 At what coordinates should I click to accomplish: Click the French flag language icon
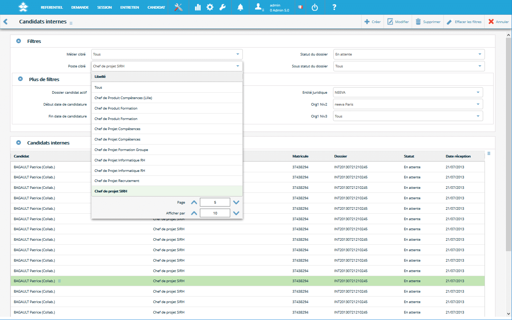point(300,7)
